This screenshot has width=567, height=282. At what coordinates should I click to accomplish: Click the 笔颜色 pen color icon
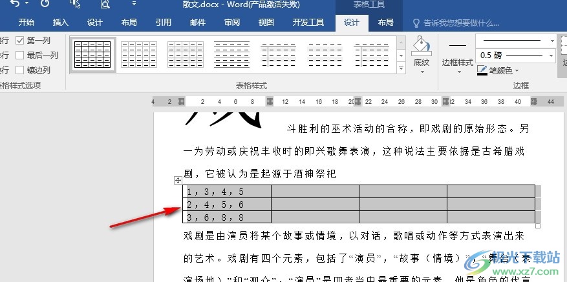pos(482,71)
